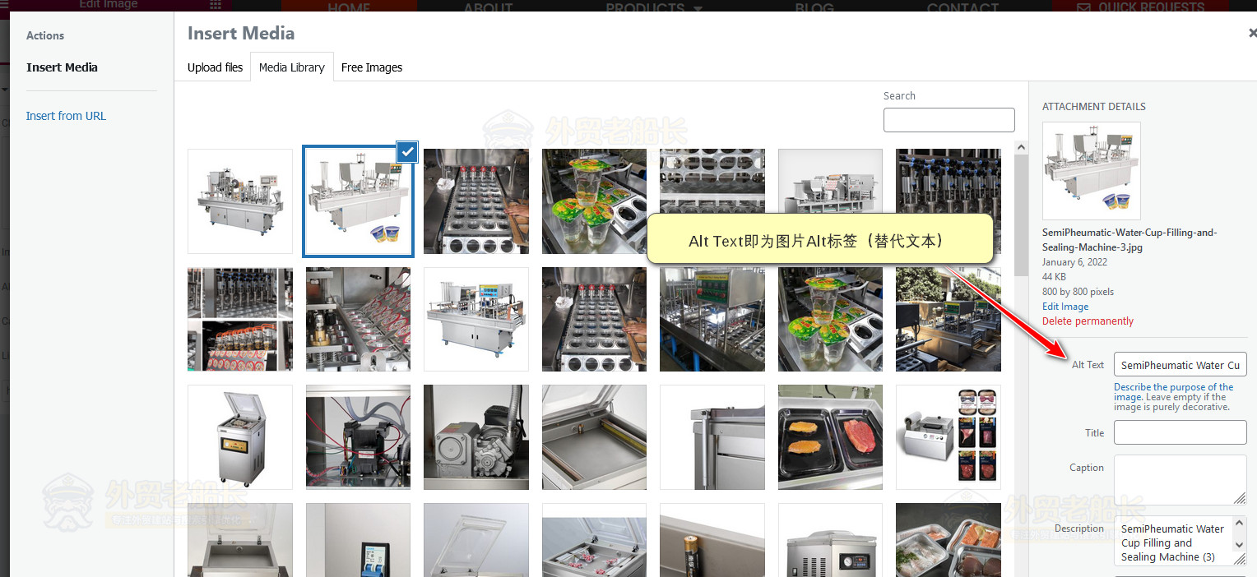The height and width of the screenshot is (577, 1257).
Task: Open the Free Images tab
Action: click(x=372, y=67)
